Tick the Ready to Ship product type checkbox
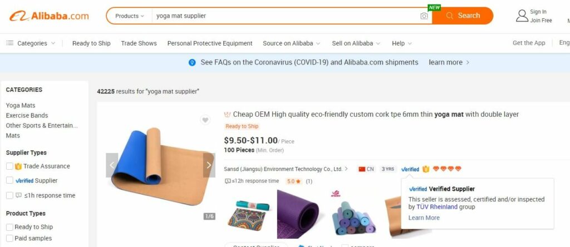The height and width of the screenshot is (247, 570). pos(10,227)
